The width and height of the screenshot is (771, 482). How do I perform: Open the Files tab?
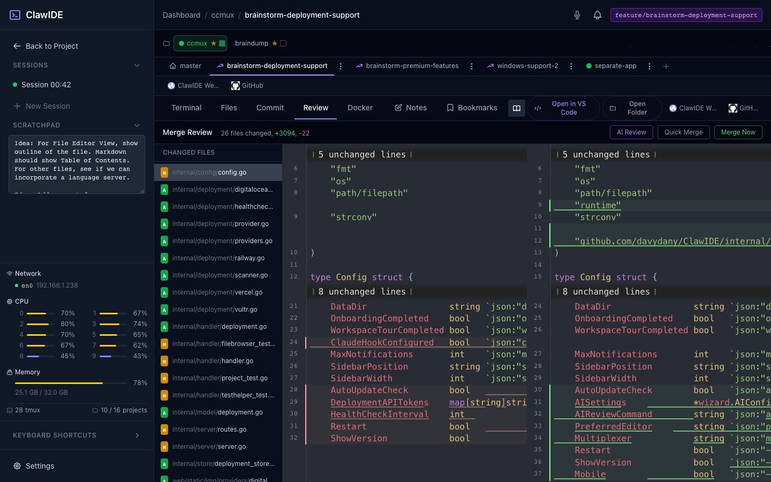[x=229, y=108]
